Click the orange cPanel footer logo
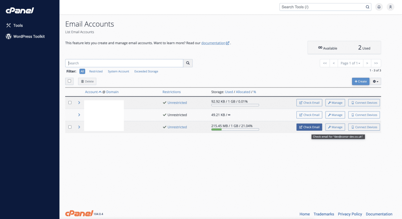This screenshot has width=402, height=219. point(79,214)
